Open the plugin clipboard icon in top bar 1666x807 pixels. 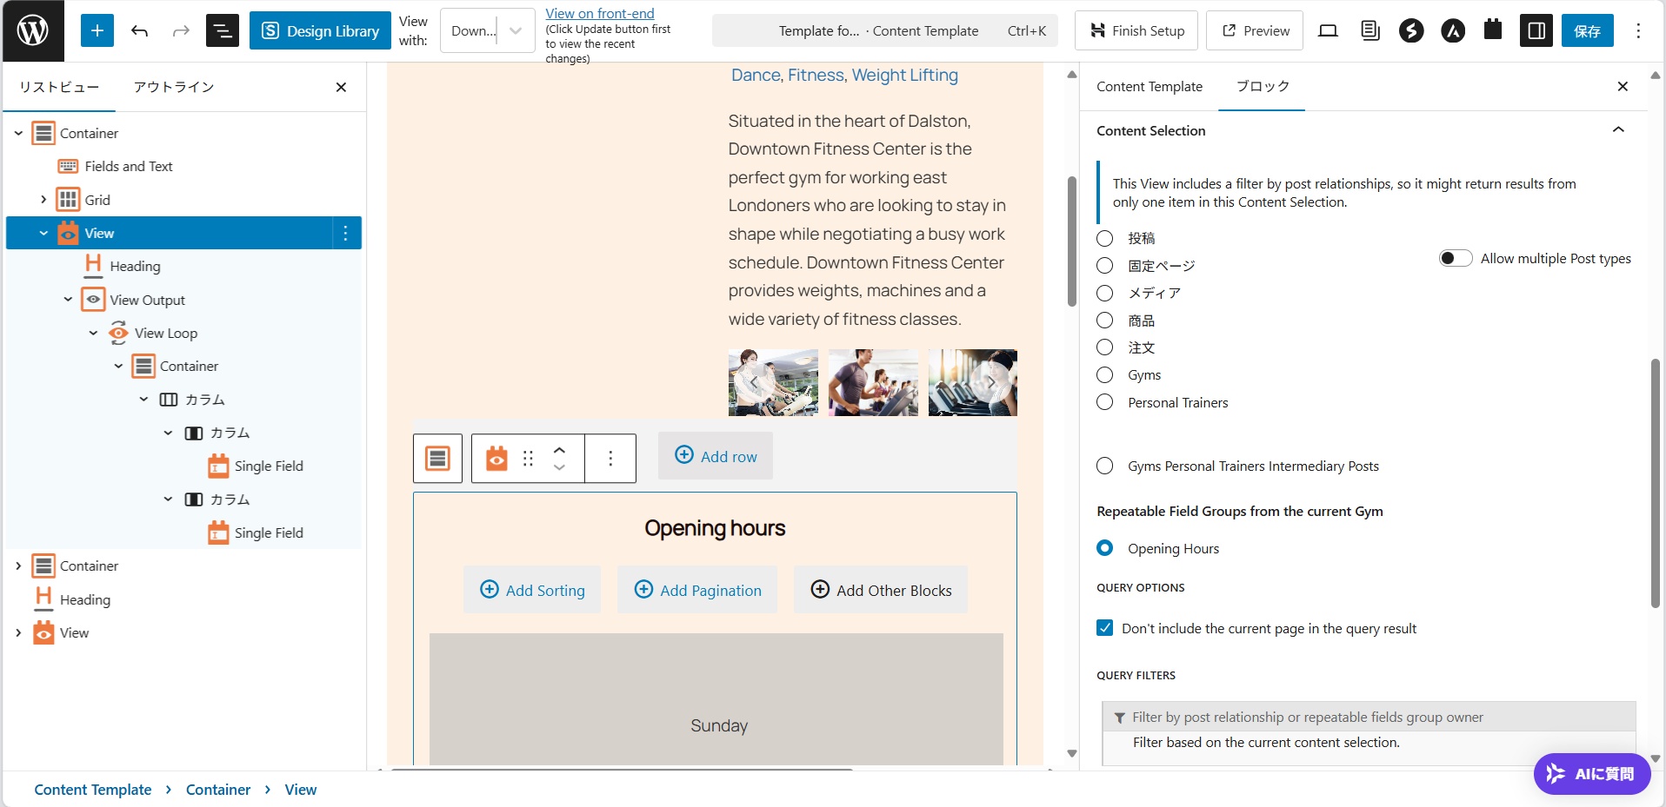click(1493, 30)
